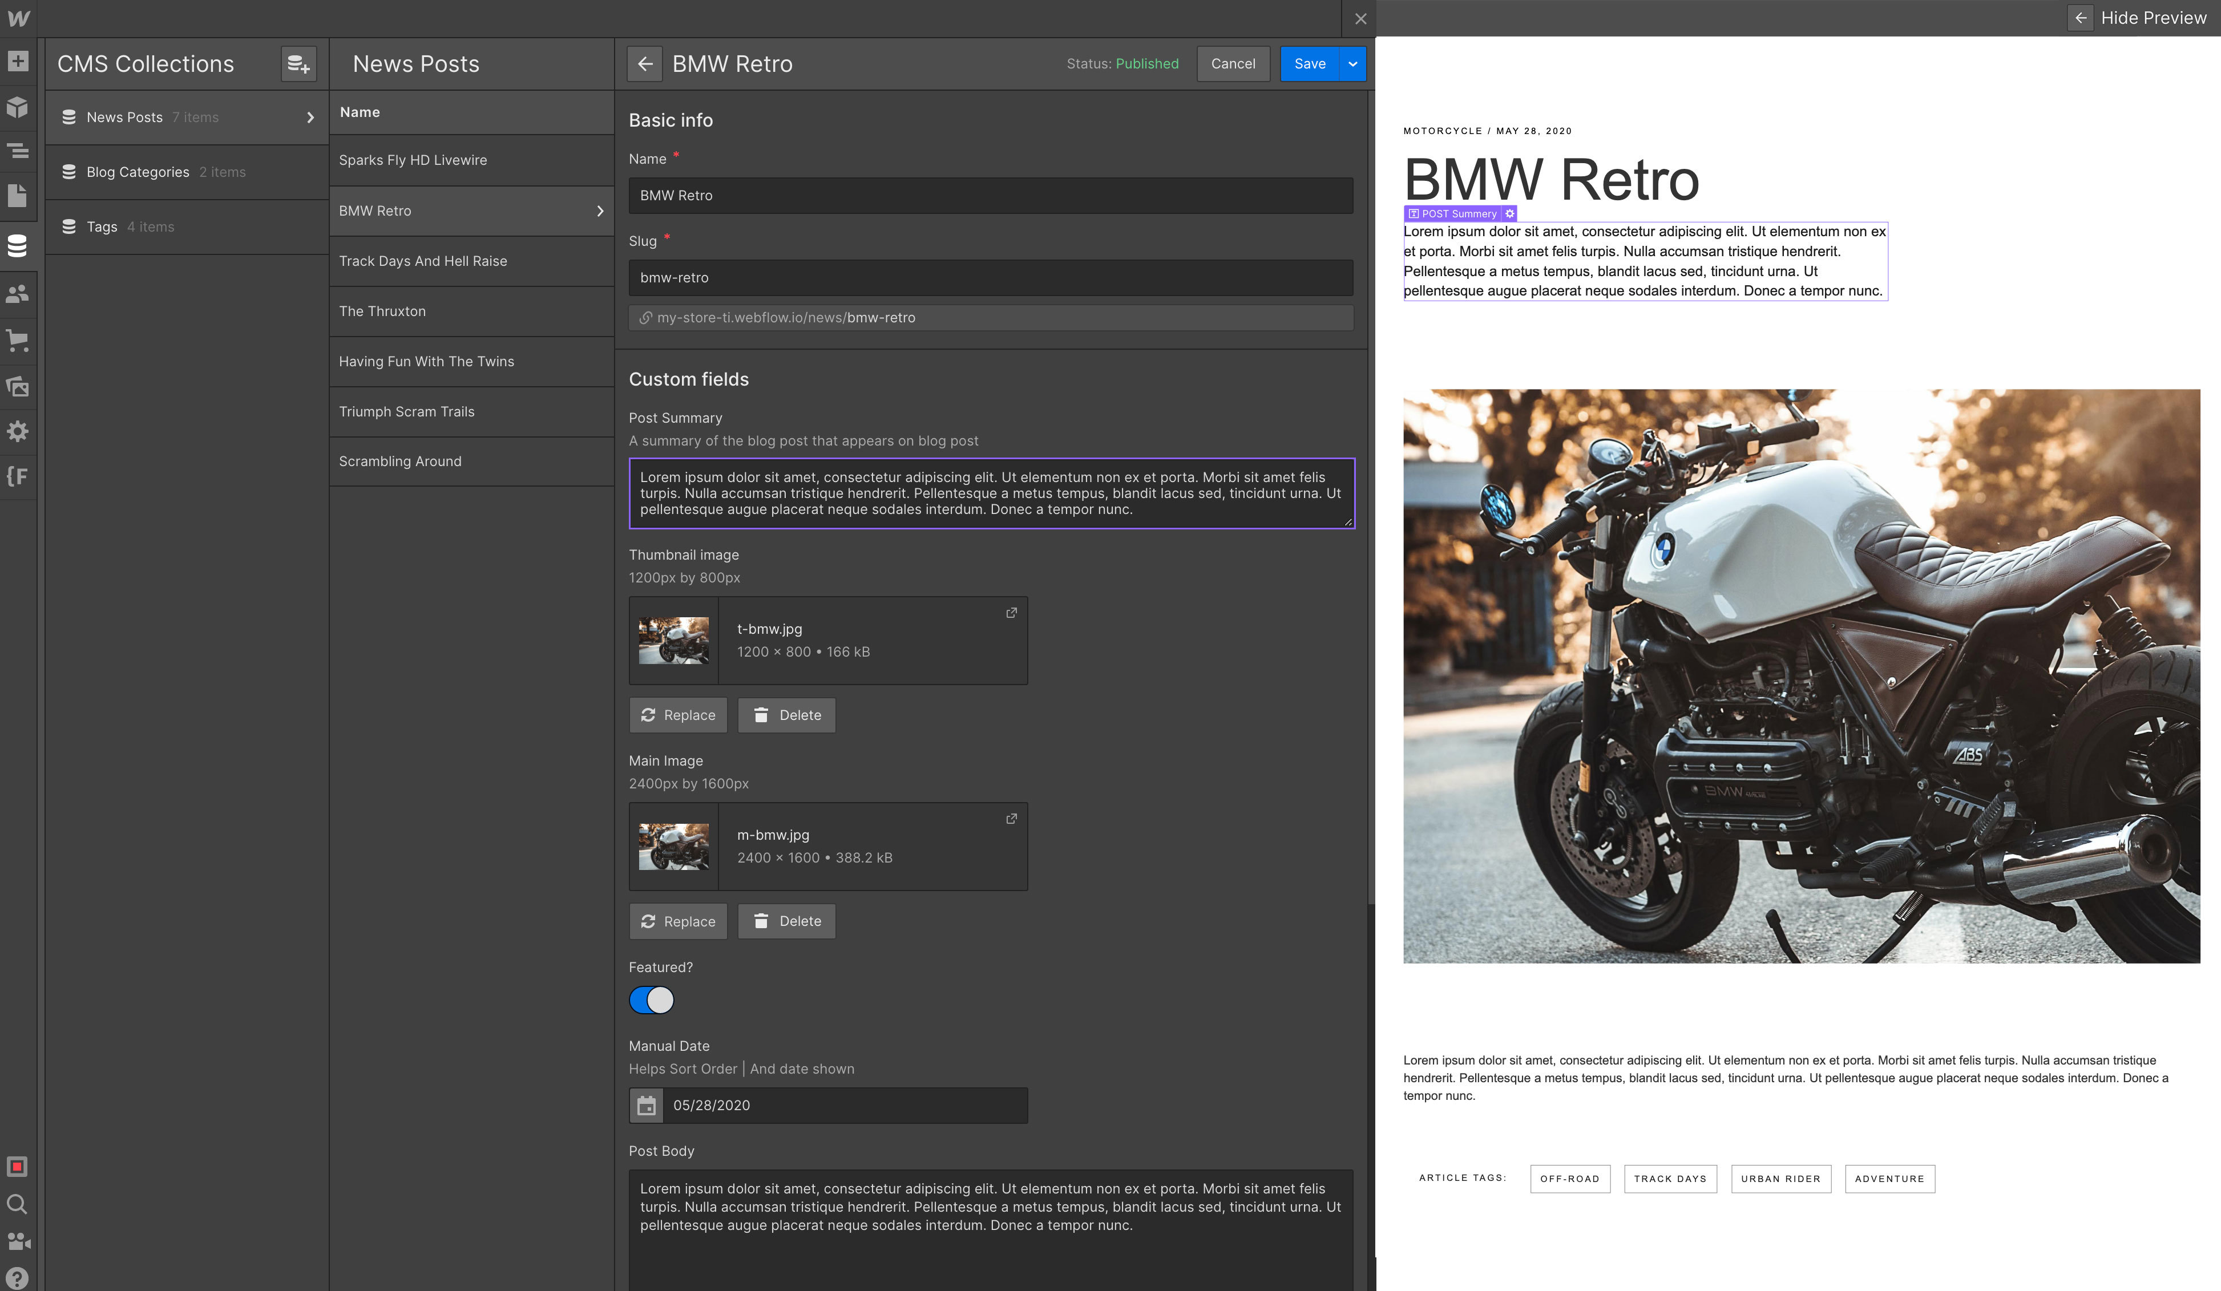Click the my-store-ti.webflow.io/news/bmw-retro URL
2221x1291 pixels.
coord(786,318)
